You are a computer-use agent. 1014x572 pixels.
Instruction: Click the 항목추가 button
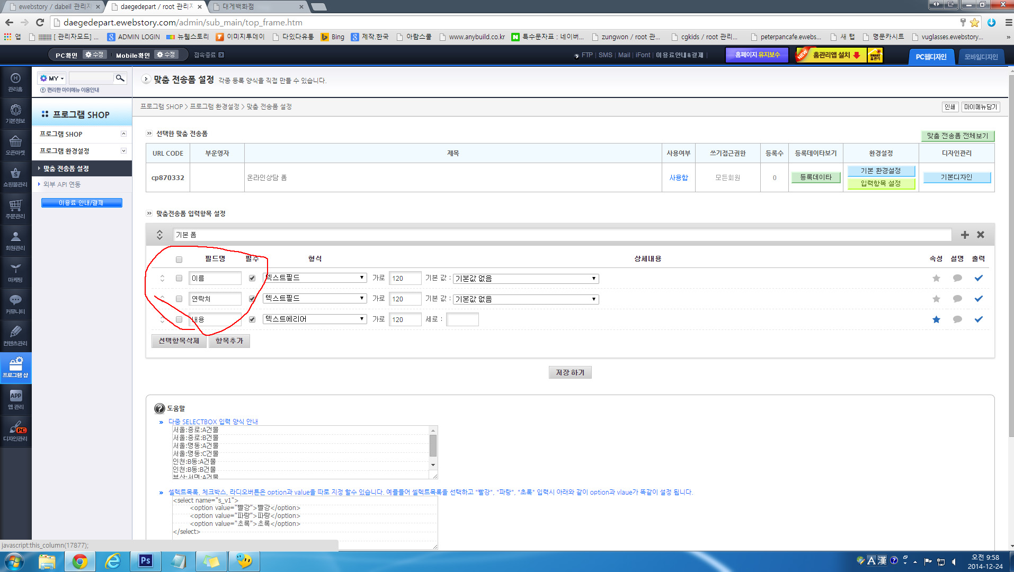click(229, 341)
